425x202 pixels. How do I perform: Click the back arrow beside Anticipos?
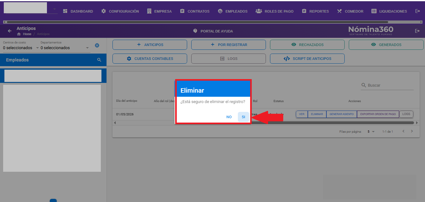click(10, 31)
